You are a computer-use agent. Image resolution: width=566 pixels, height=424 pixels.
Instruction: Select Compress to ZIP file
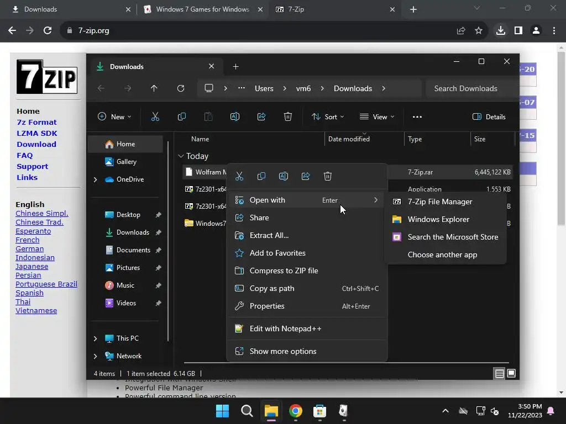307,271
